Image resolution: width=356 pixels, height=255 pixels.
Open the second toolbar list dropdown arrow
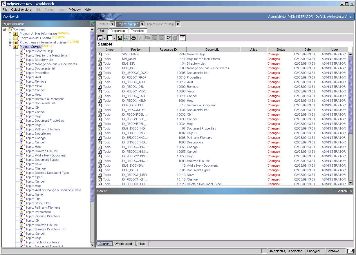click(114, 38)
